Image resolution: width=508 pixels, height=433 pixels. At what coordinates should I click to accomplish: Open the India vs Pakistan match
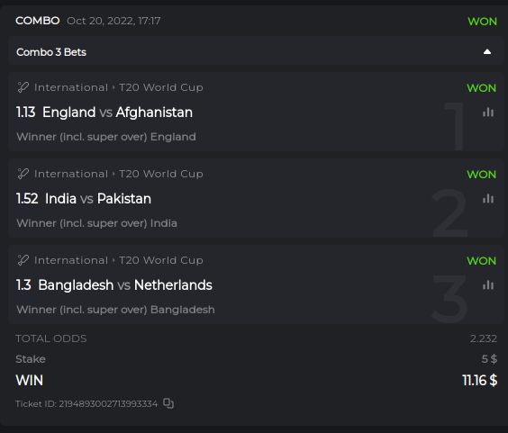pyautogui.click(x=98, y=199)
